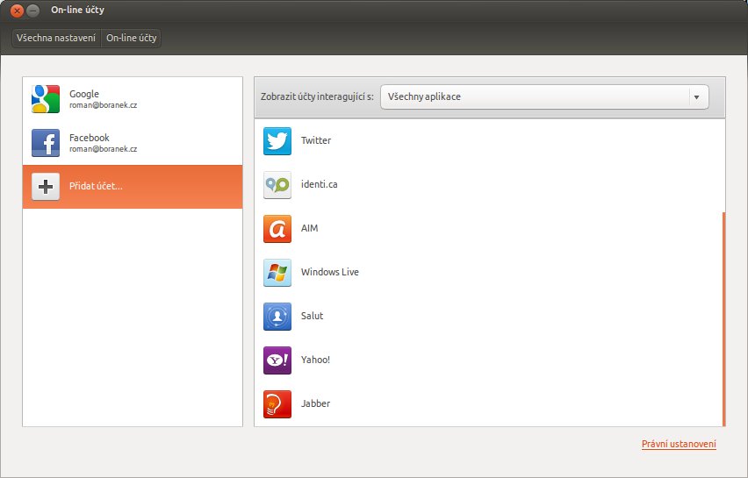Close the On-line účty window
The width and height of the screenshot is (748, 478).
[17, 10]
